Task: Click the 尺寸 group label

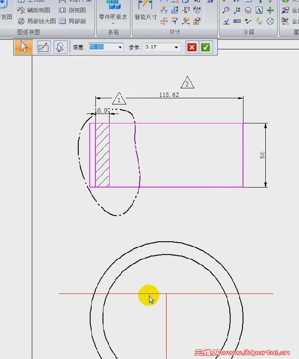Action: point(175,32)
